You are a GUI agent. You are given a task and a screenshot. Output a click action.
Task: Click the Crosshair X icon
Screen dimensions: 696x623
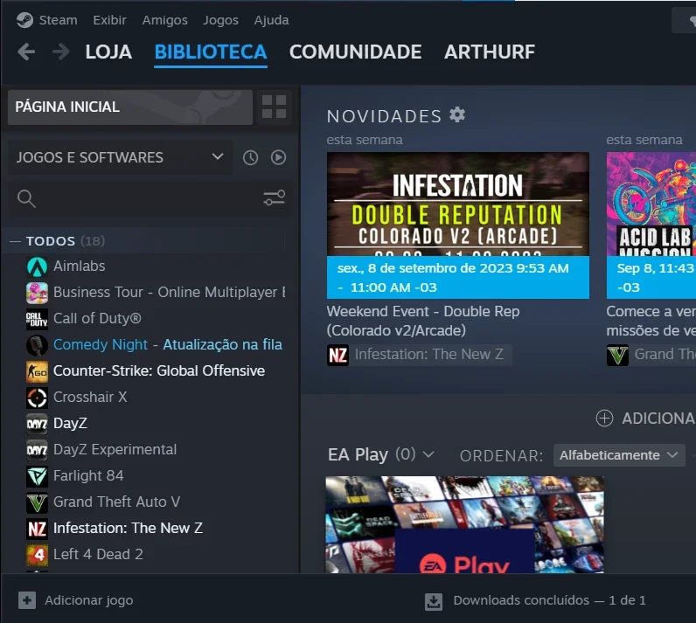tap(37, 398)
